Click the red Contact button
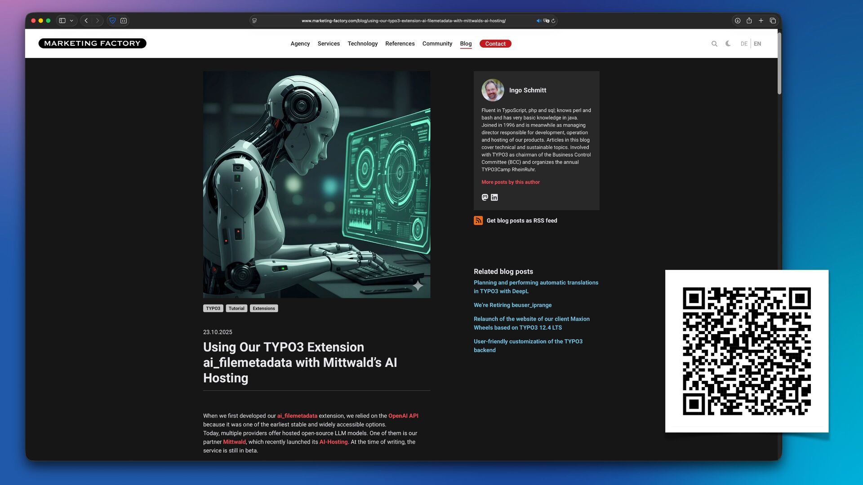 click(495, 44)
